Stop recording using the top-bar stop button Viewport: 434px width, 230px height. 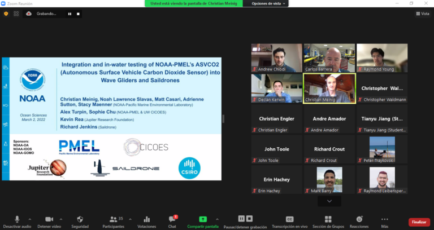78,14
